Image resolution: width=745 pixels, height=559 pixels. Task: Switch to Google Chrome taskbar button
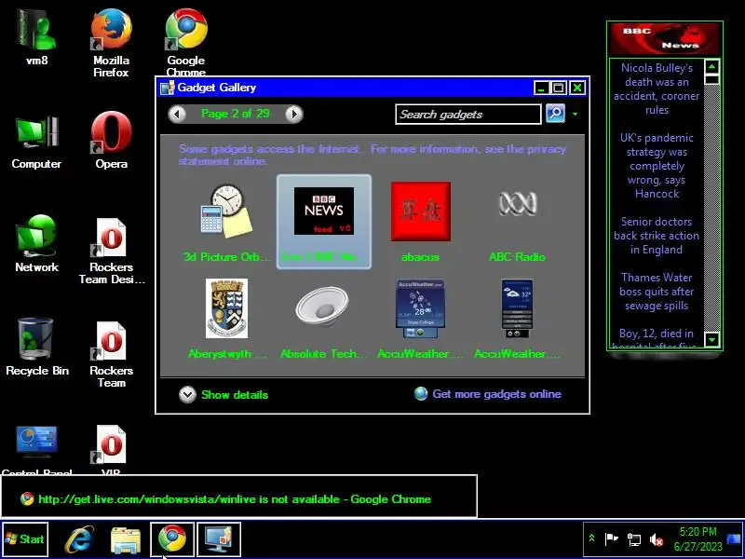coord(172,539)
